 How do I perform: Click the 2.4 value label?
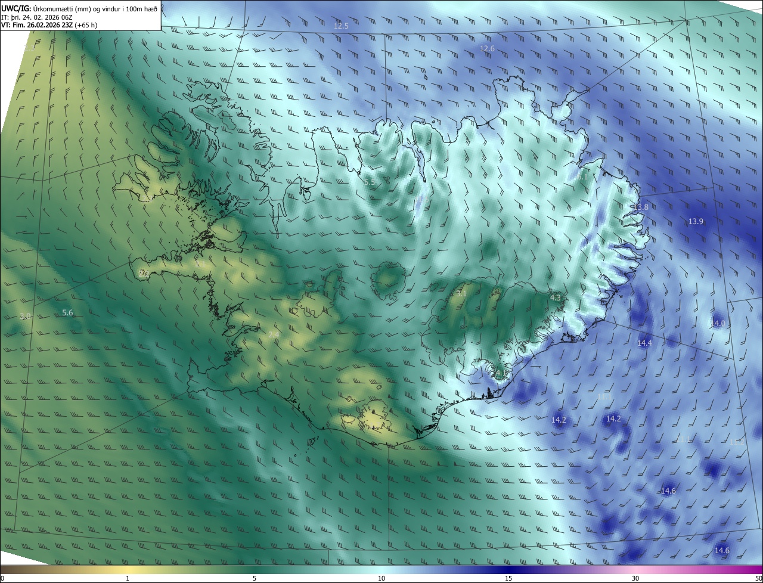click(274, 335)
